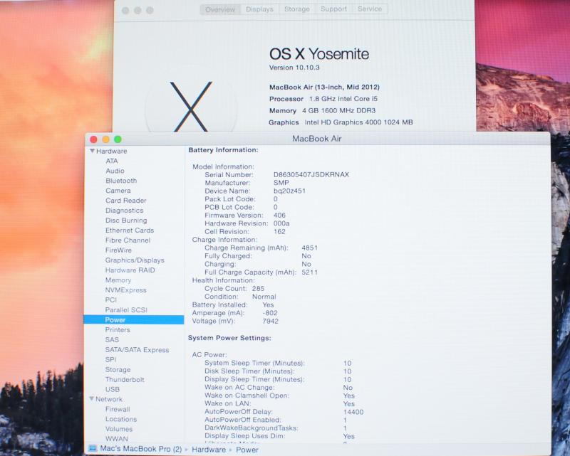The image size is (570, 456).
Task: Click the cycle count value 285
Action: (258, 289)
